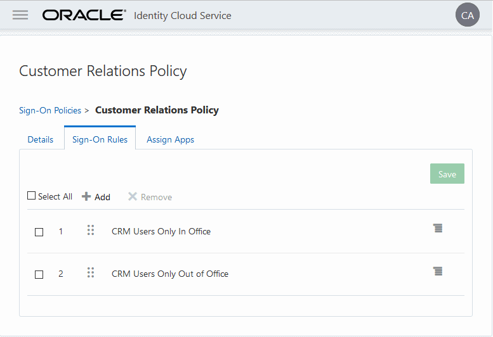Open the Assign Apps tab

(170, 139)
